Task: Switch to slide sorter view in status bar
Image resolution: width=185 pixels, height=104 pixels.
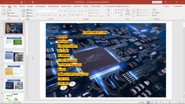Action: [152, 102]
